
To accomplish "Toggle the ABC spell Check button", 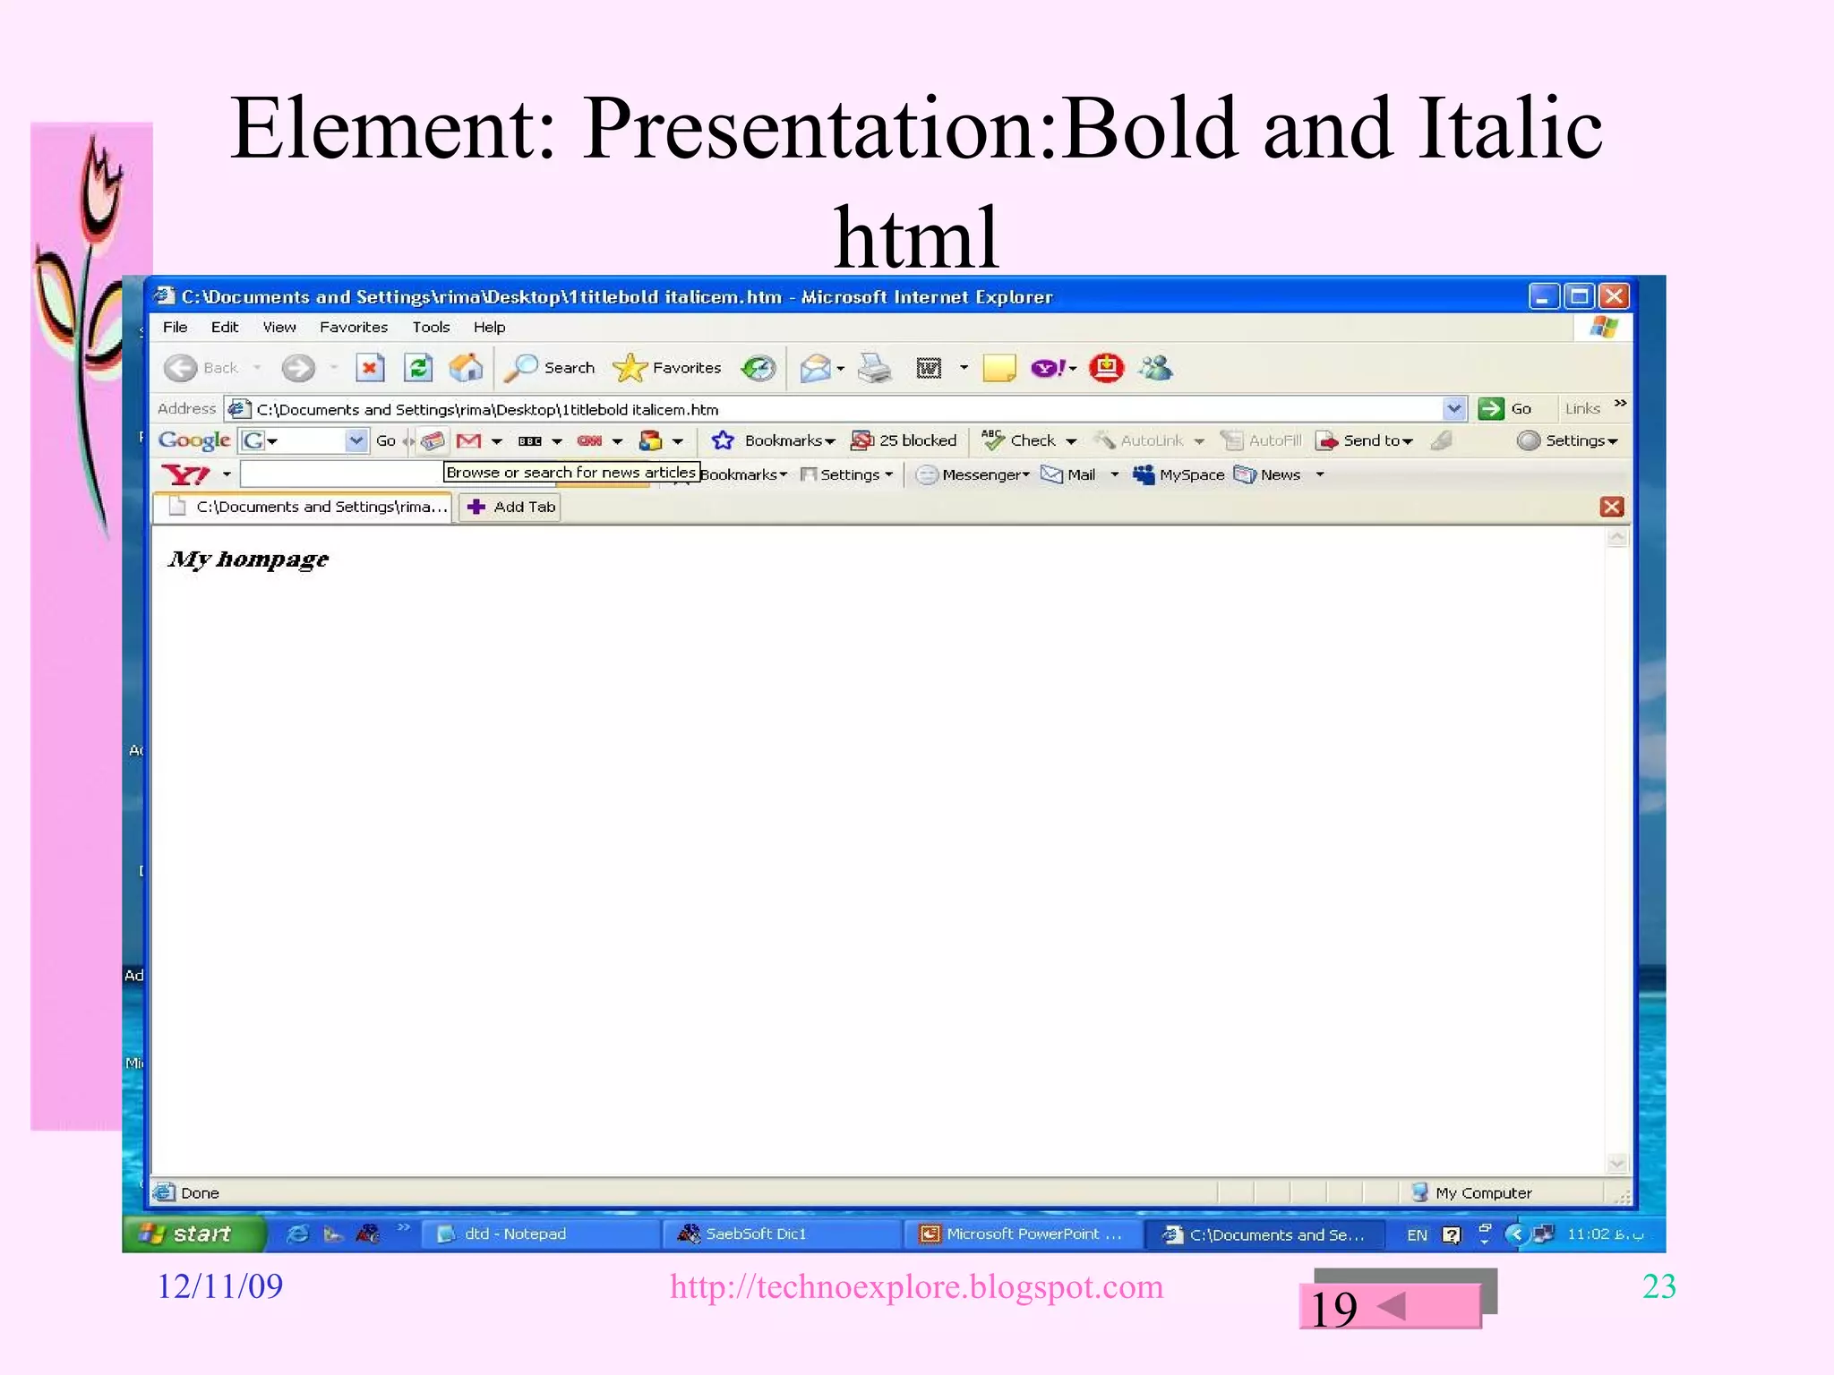I will tap(1019, 440).
